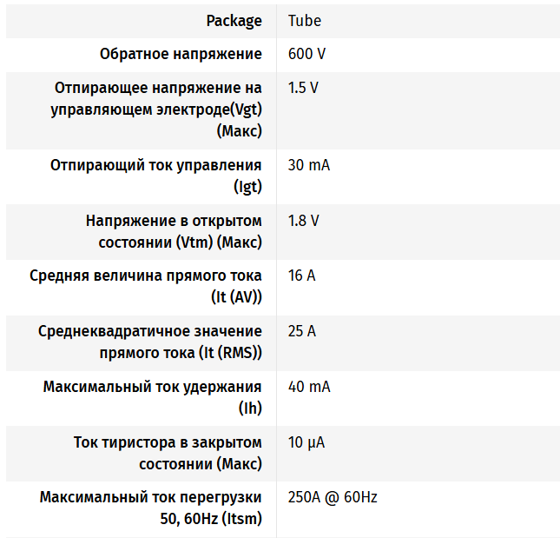Click the Package row label
The width and height of the screenshot is (560, 538).
pos(233,20)
